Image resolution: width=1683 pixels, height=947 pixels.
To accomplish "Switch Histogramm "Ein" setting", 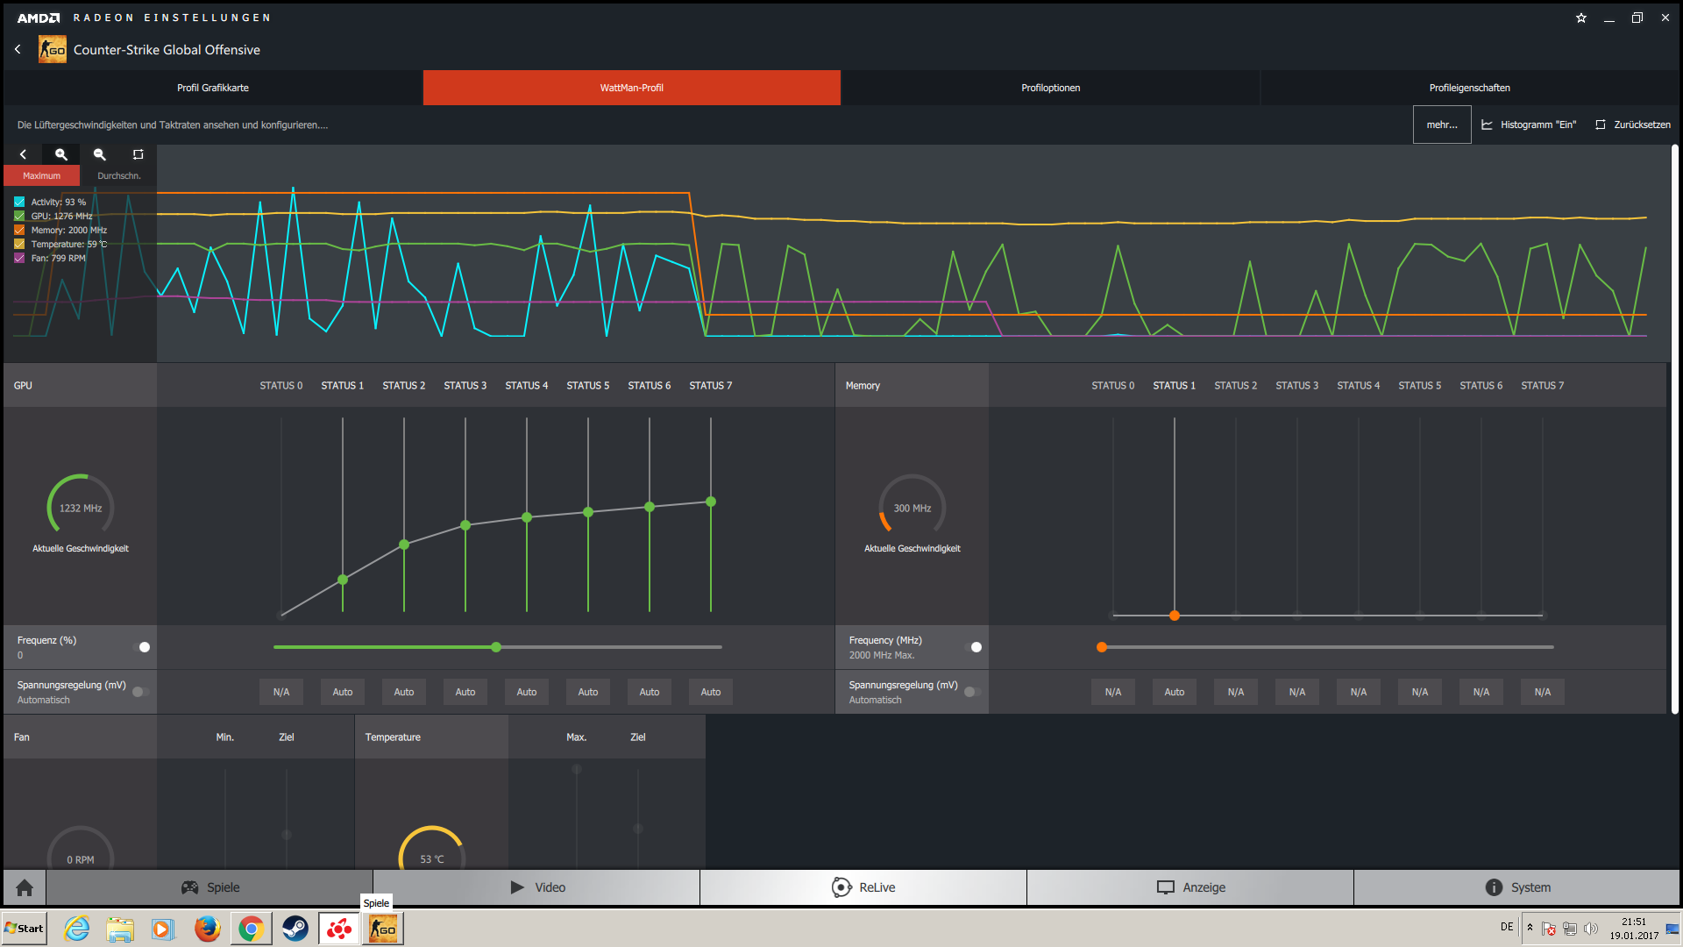I will tap(1529, 125).
